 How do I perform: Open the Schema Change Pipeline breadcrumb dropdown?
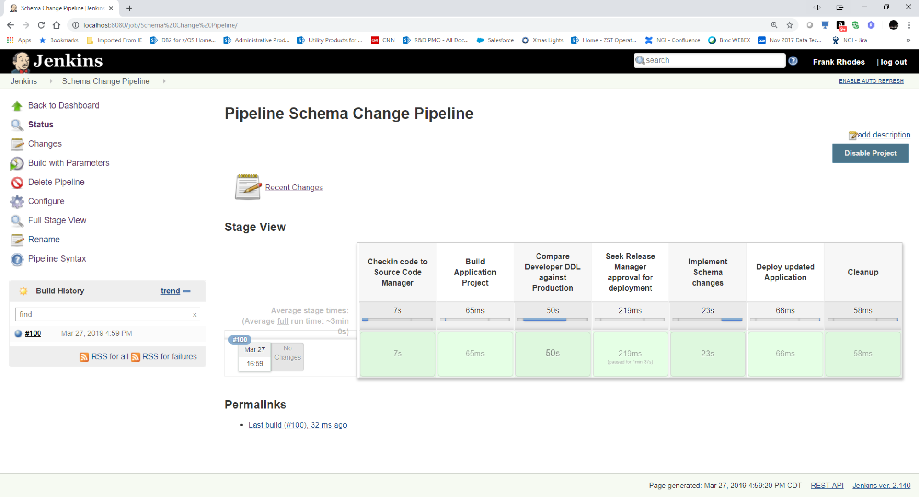(164, 81)
